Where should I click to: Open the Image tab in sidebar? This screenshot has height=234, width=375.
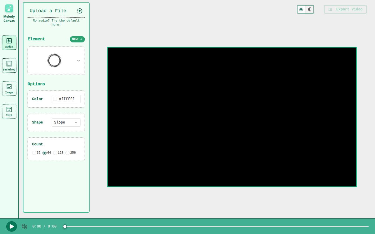[9, 88]
